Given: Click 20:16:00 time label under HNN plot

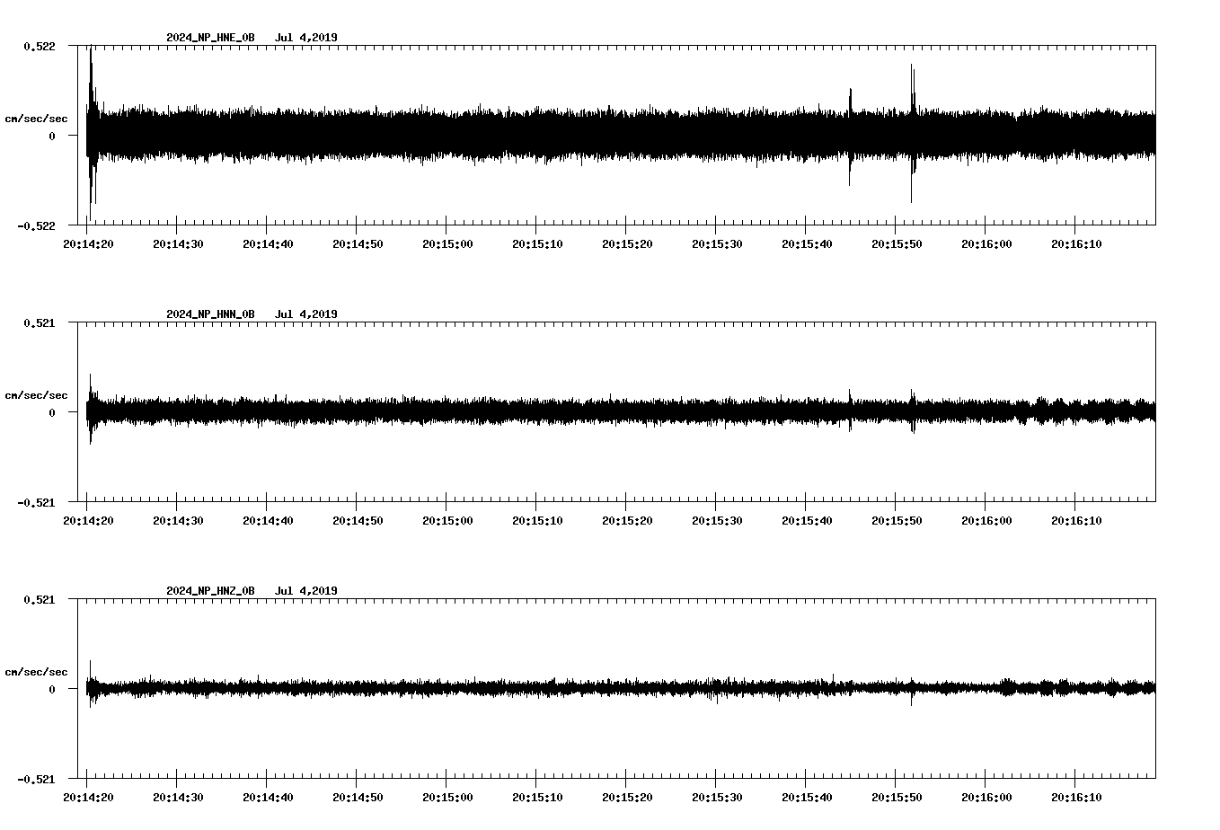Looking at the screenshot, I should click(986, 521).
